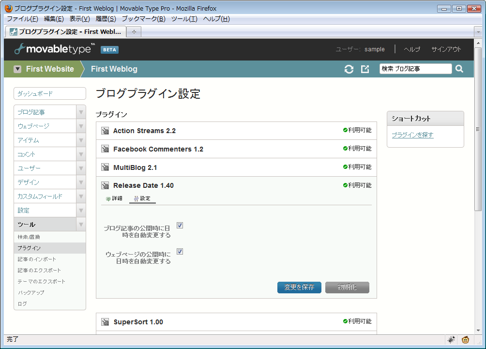The height and width of the screenshot is (349, 486).
Task: Click the monkey face icon in status bar
Action: [465, 340]
